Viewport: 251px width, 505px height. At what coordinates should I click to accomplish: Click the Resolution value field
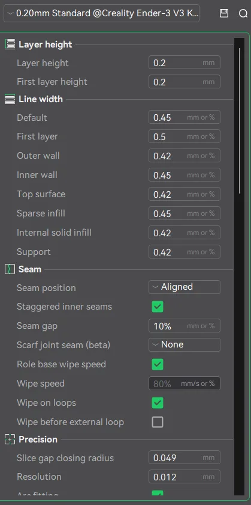point(185,477)
